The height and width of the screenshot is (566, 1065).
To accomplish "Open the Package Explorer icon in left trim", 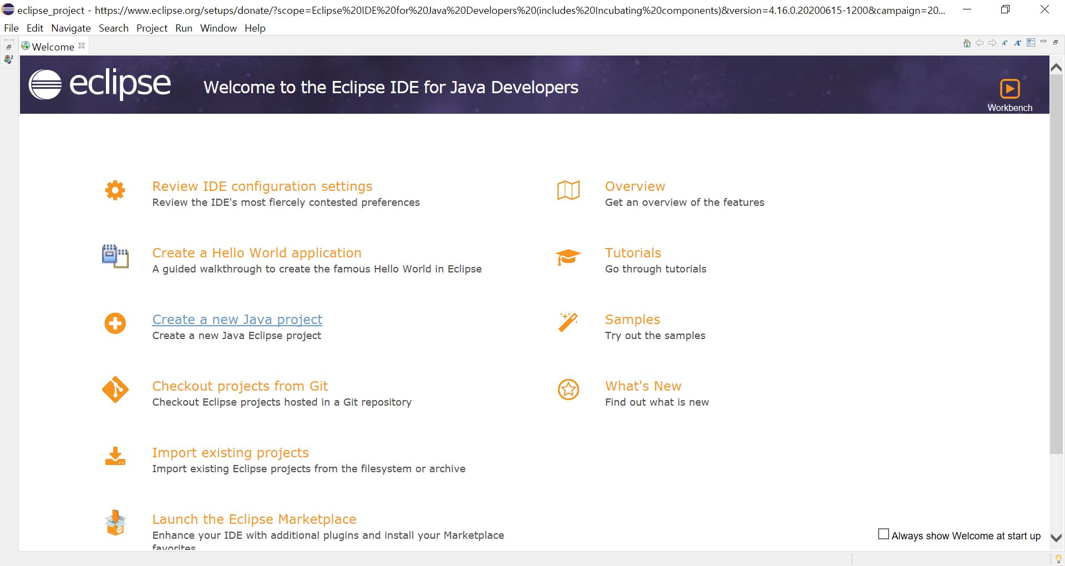I will [9, 59].
